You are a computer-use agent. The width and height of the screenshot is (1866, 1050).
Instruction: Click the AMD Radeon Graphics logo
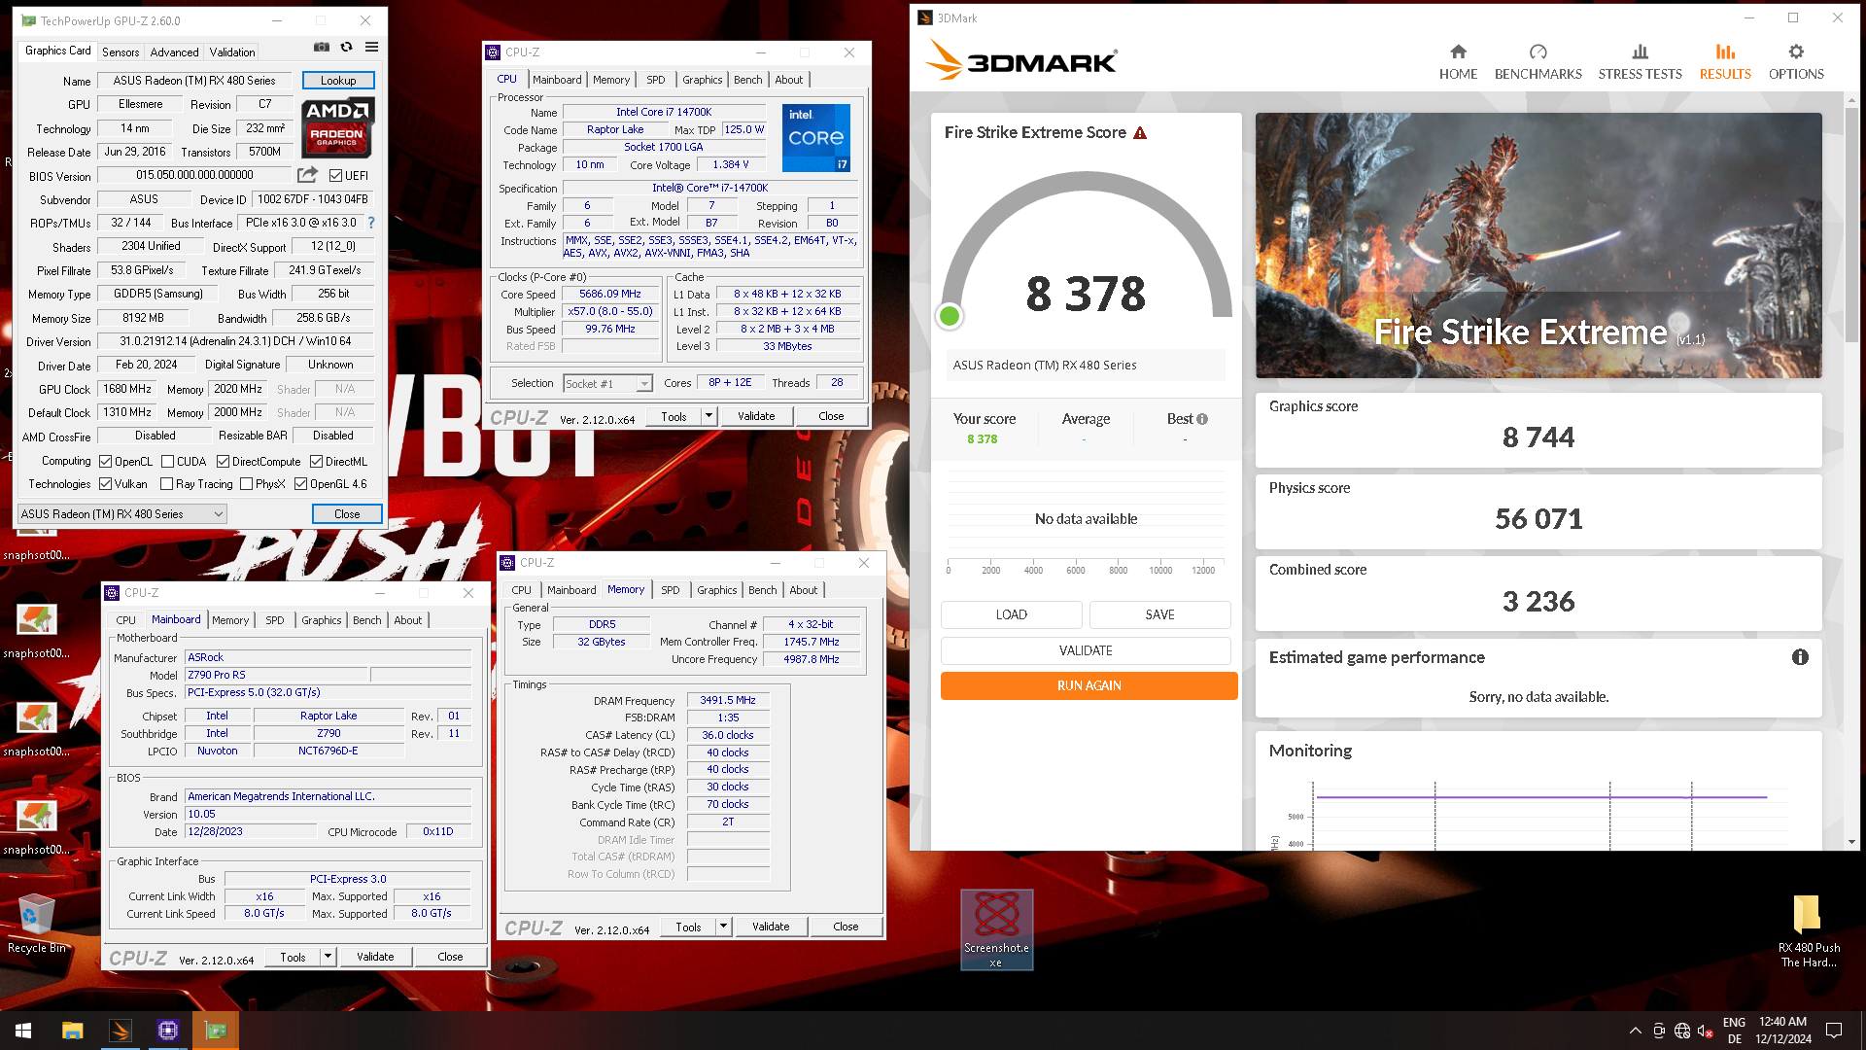tap(337, 126)
